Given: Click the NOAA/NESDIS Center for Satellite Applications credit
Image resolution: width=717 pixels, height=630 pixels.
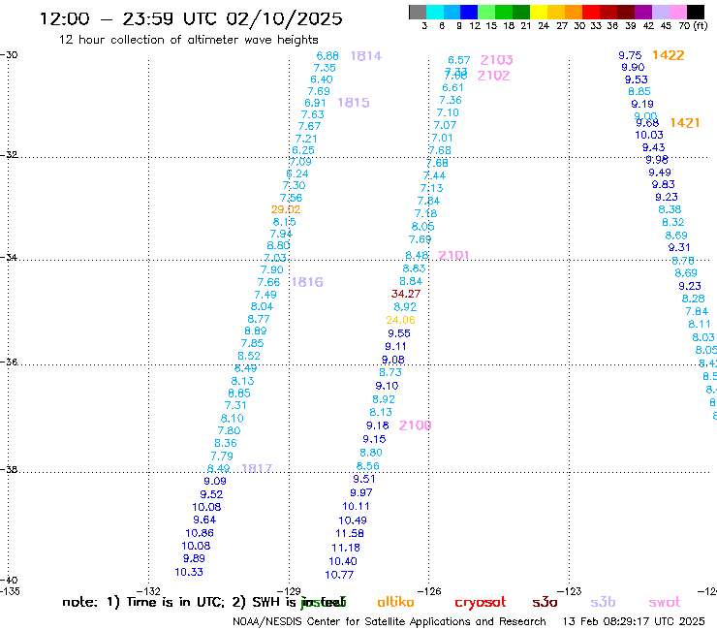Looking at the screenshot, I should pyautogui.click(x=390, y=622).
